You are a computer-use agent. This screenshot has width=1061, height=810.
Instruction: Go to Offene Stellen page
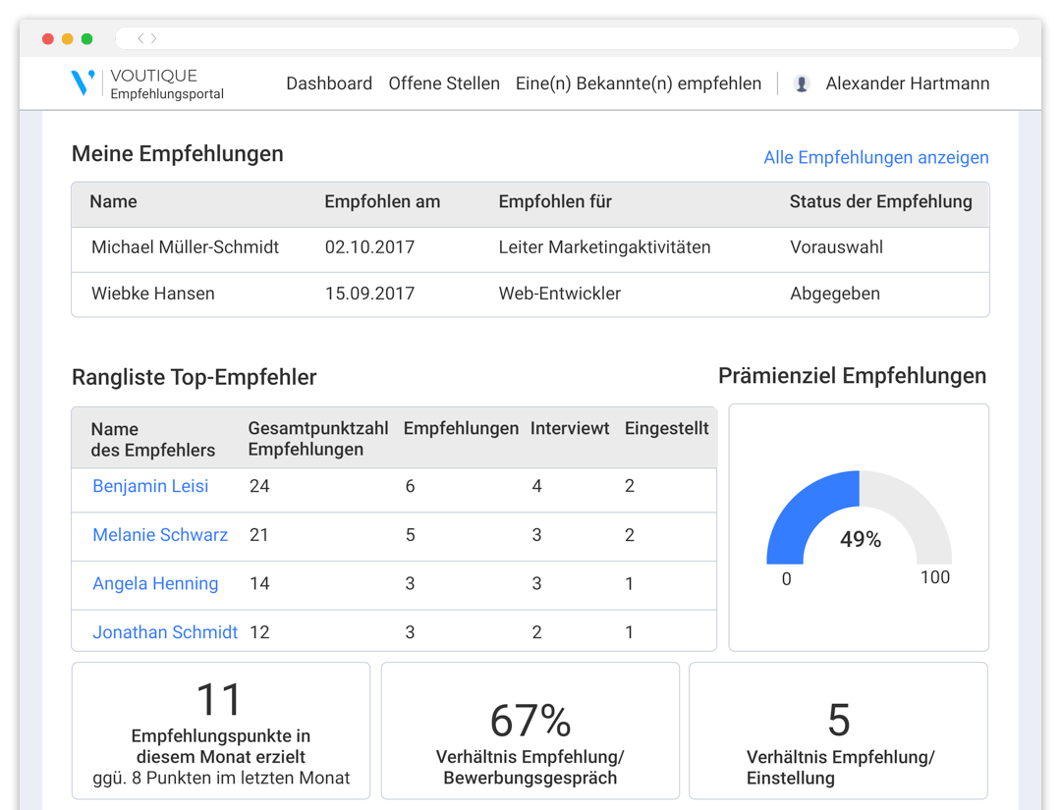point(444,83)
